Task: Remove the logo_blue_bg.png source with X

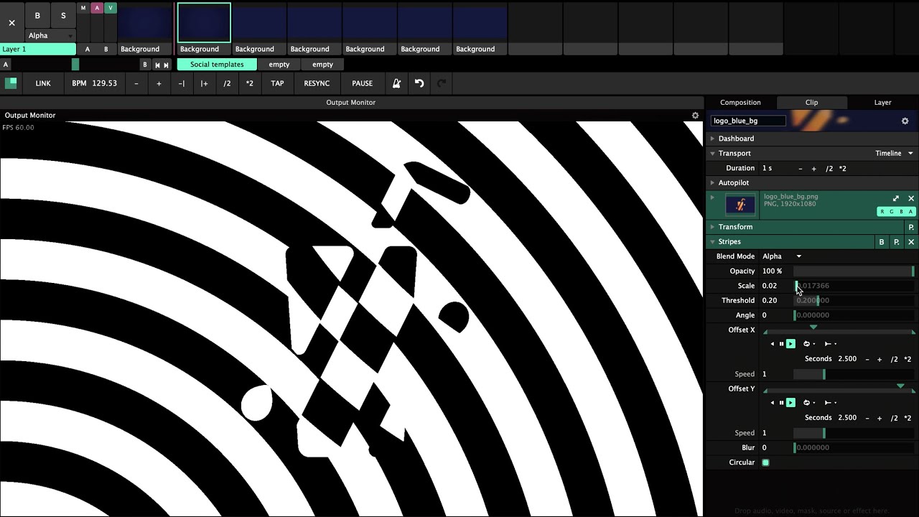Action: (x=911, y=198)
